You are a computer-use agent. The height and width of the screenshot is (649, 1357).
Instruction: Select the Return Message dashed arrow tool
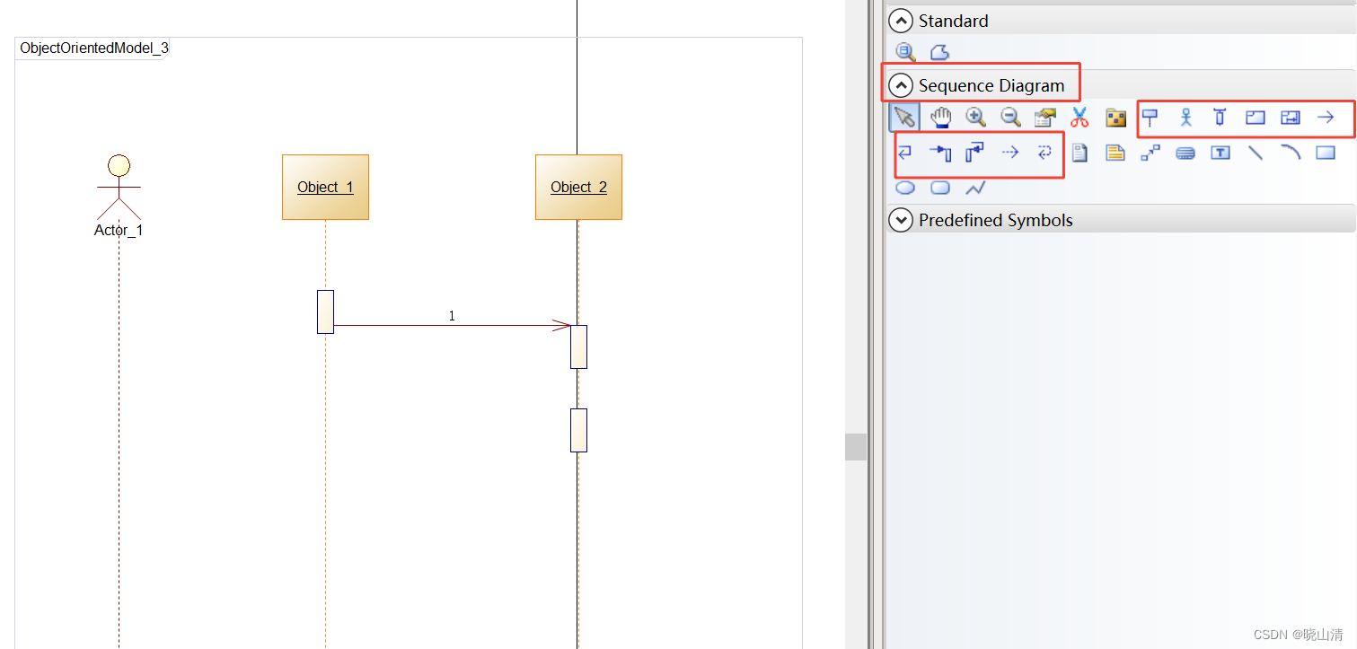click(x=1010, y=153)
